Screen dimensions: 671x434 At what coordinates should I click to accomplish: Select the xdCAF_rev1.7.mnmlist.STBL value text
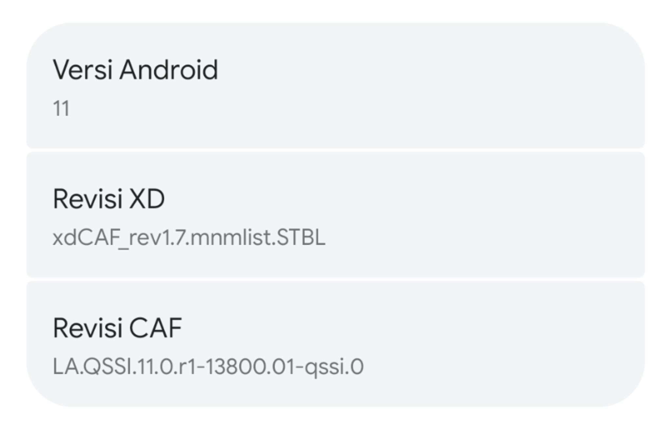(189, 237)
